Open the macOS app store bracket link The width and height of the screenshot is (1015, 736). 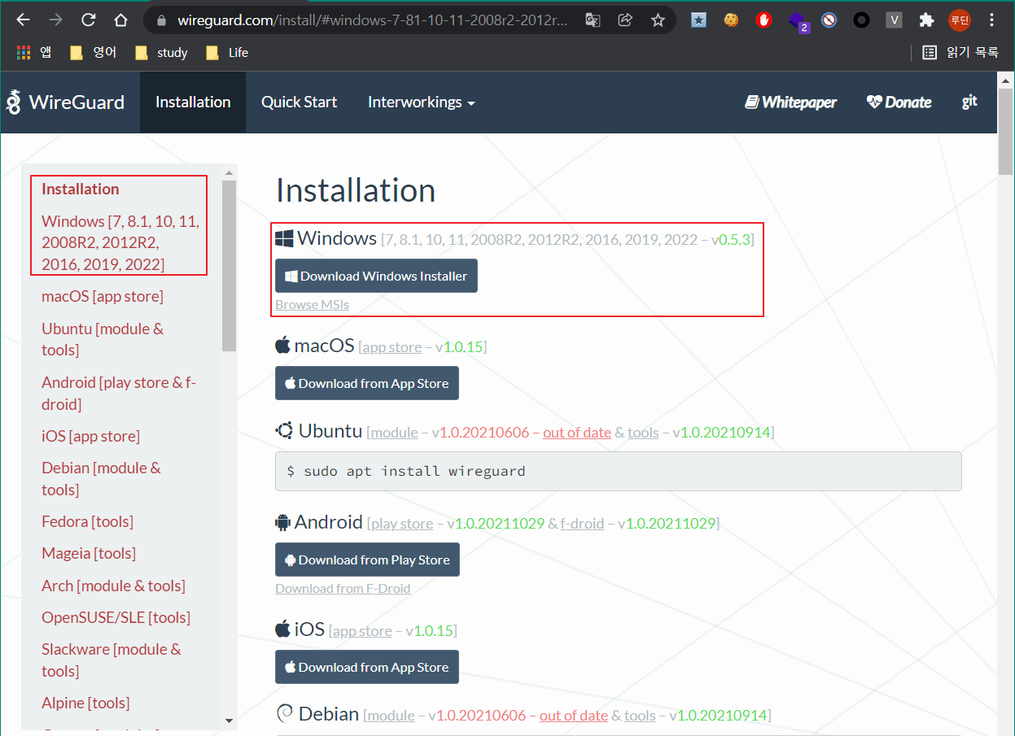point(392,347)
